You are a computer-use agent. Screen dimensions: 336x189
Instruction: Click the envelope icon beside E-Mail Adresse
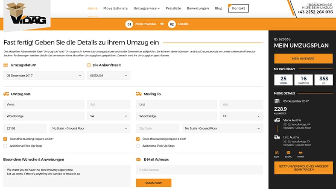point(138,159)
